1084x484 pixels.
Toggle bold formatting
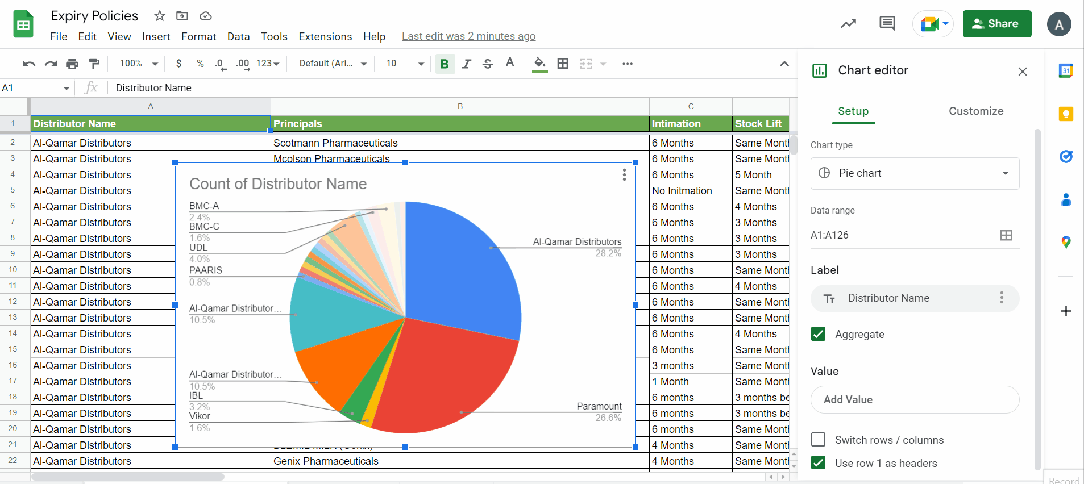(x=445, y=64)
